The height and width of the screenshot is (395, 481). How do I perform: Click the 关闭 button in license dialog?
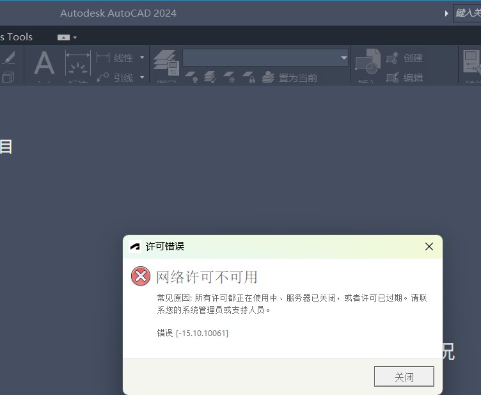click(404, 376)
